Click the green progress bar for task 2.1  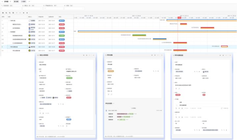click(x=130, y=35)
